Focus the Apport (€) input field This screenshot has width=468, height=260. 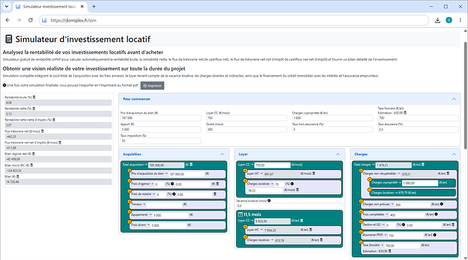pyautogui.click(x=161, y=129)
